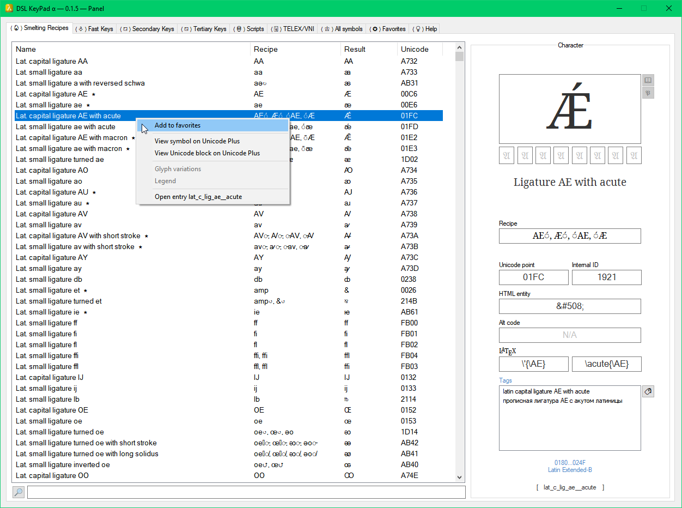Select row Lat. capital ligature AE
The image size is (682, 508).
pos(228,94)
